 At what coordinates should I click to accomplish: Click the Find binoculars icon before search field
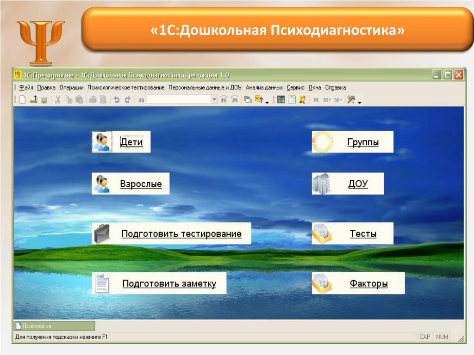(x=141, y=100)
